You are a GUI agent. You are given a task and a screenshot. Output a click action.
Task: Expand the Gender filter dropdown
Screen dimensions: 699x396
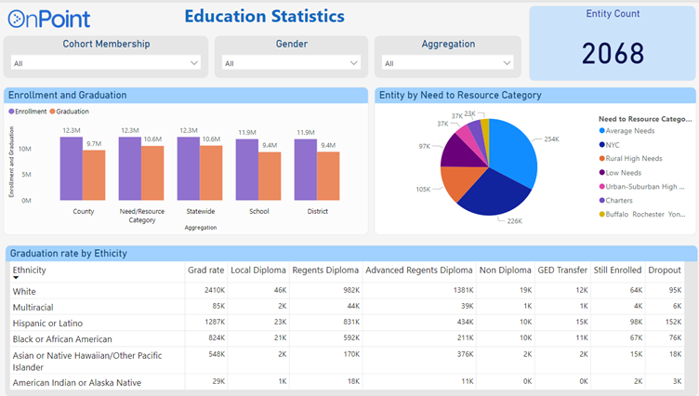(x=291, y=63)
